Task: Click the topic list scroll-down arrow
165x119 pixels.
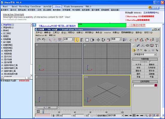Action: click(x=31, y=76)
